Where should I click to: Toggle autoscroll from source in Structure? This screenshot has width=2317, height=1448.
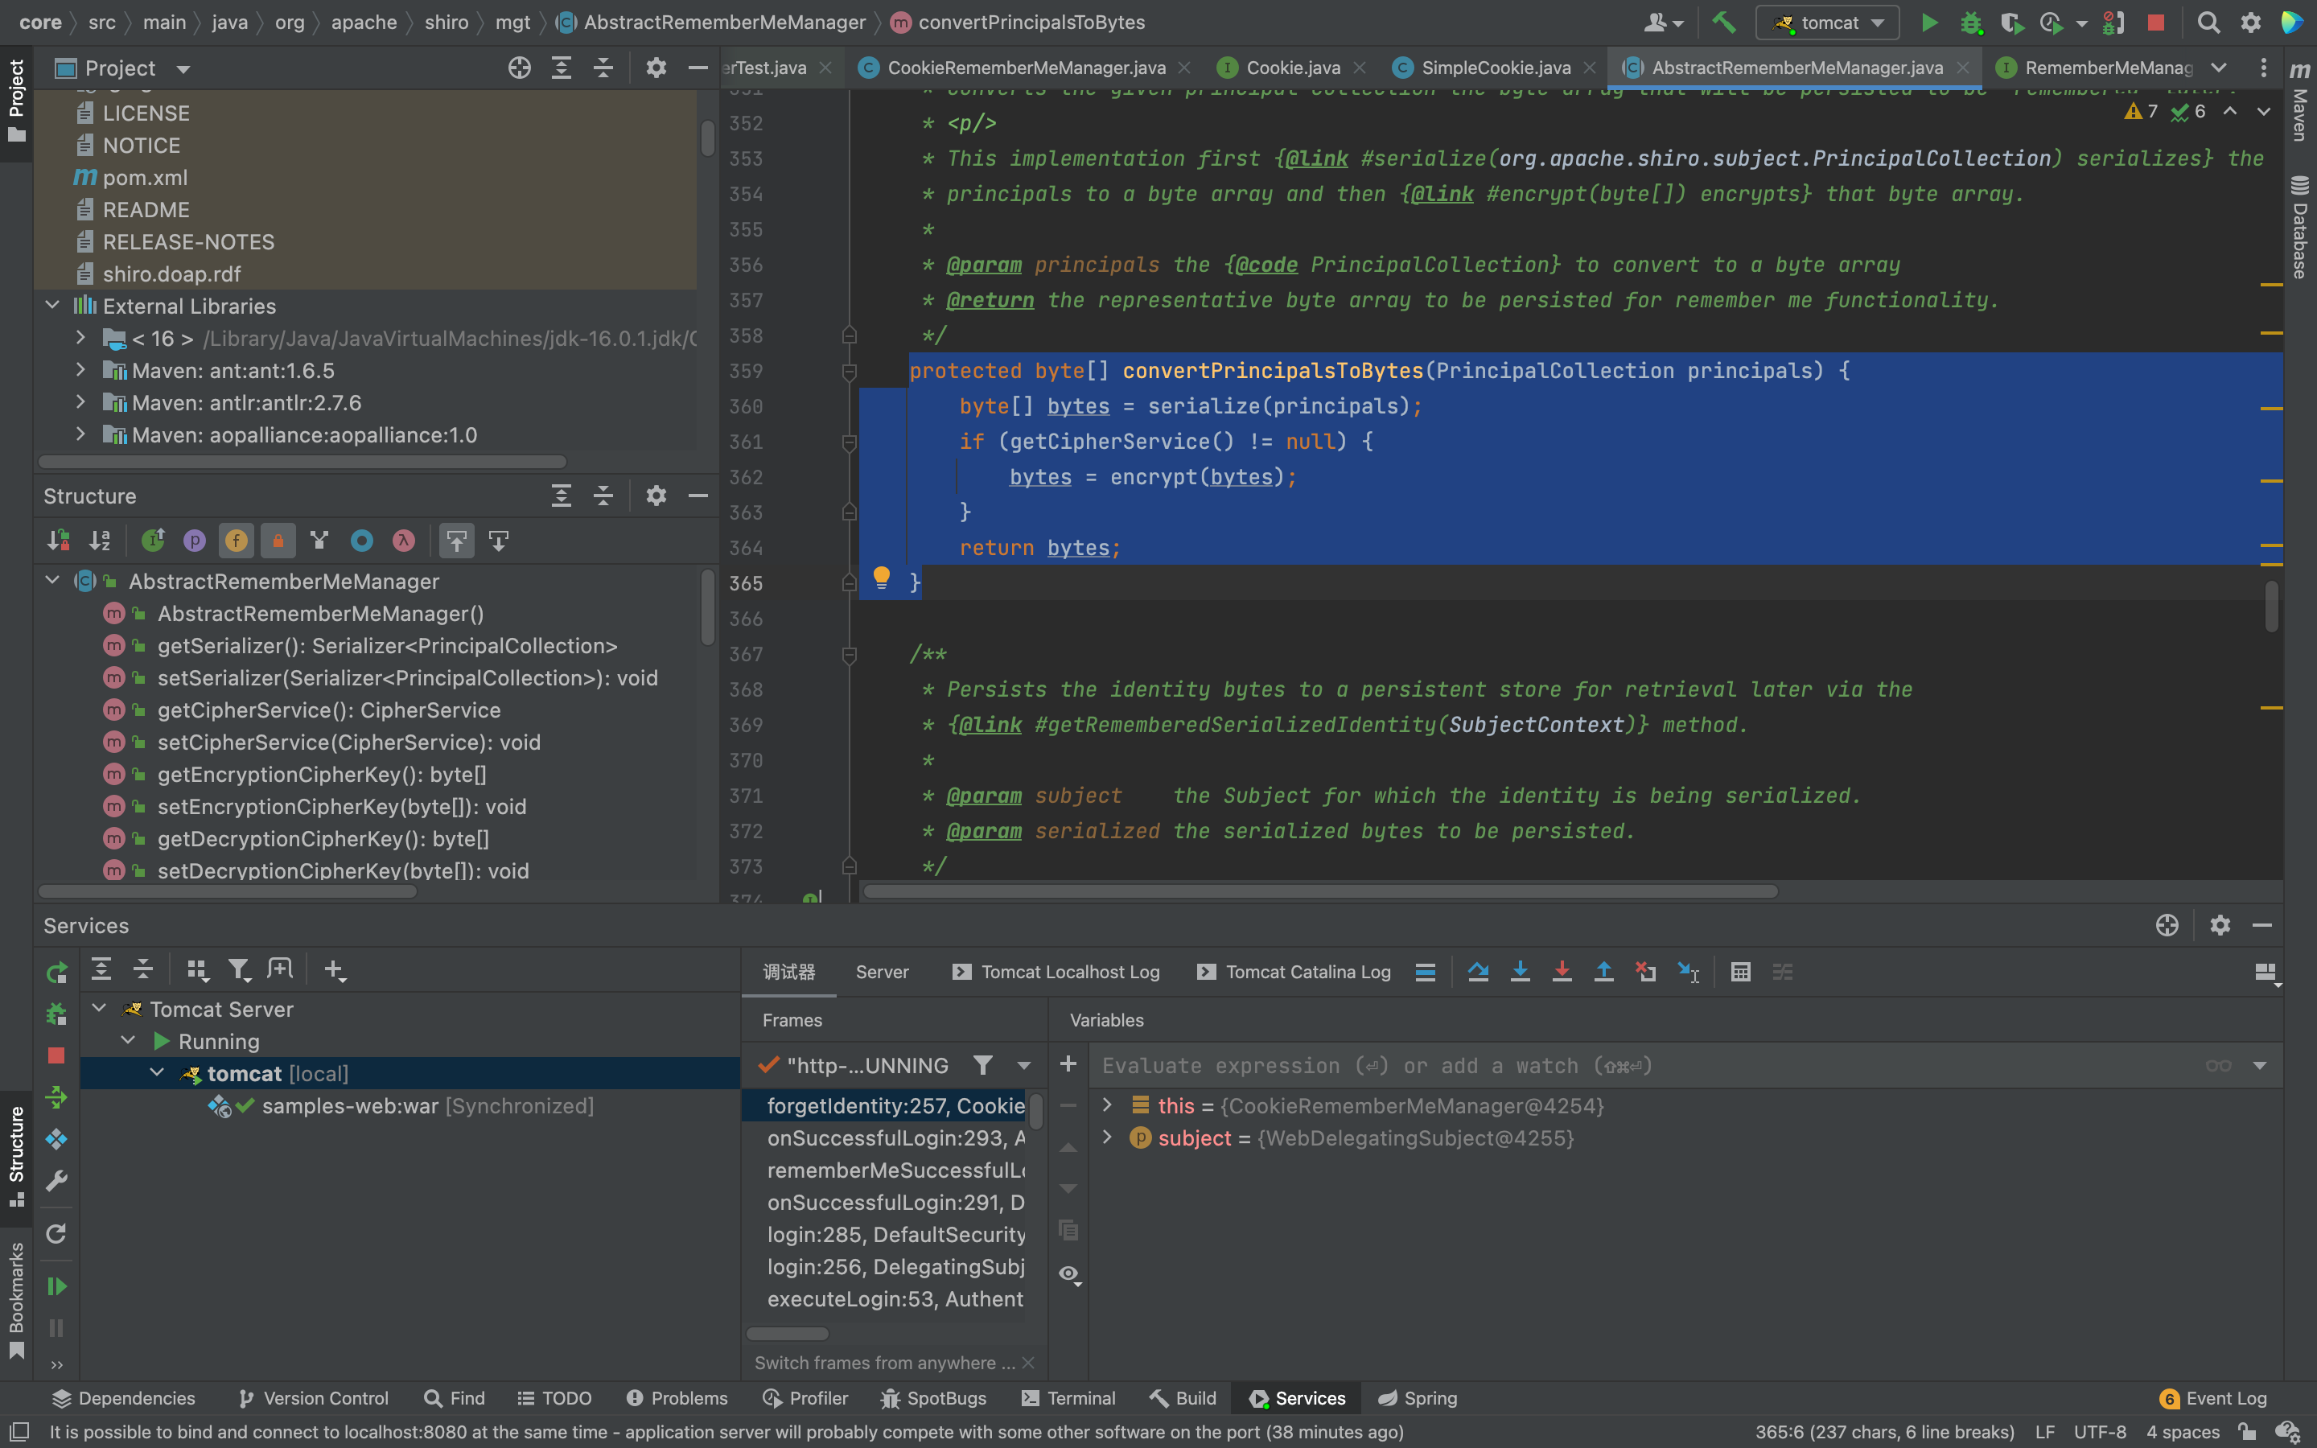[499, 541]
